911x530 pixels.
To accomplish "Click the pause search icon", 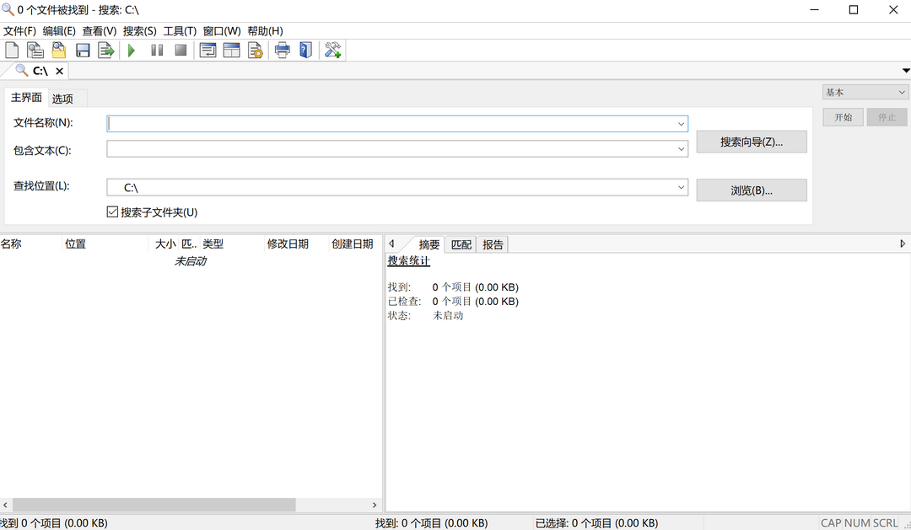I will [x=157, y=51].
